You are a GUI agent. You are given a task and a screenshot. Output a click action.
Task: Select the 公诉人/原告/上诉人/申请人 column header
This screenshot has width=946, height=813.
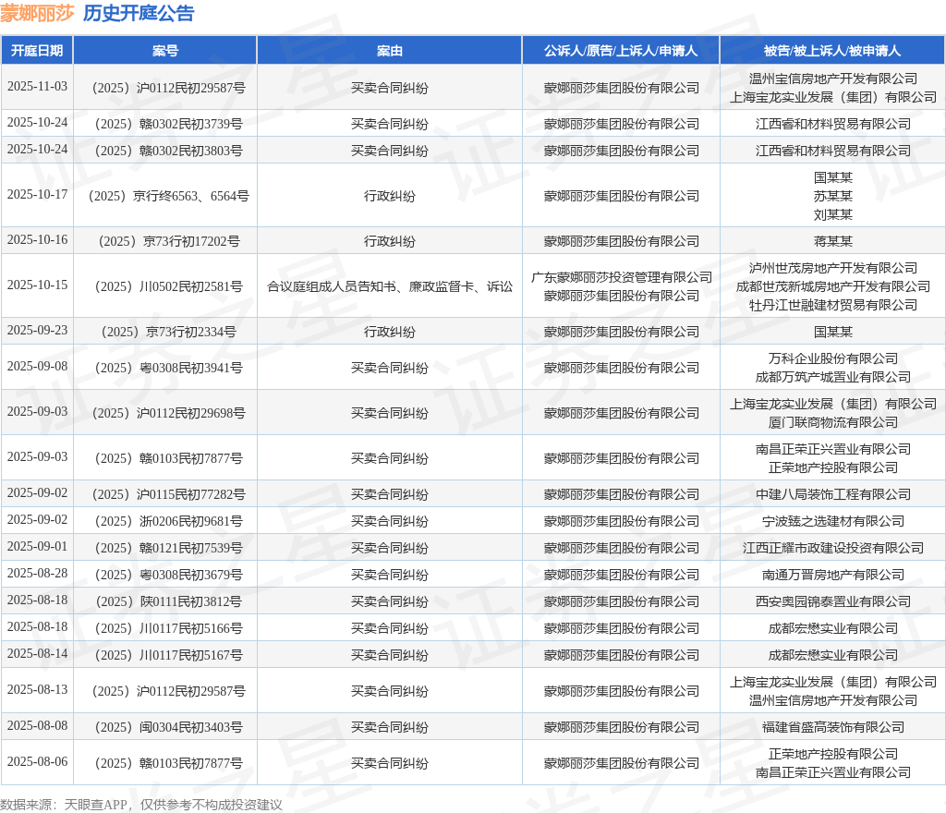click(x=621, y=51)
